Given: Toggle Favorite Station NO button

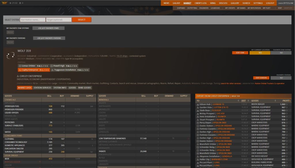Looking at the screenshot, I should click(x=281, y=78).
